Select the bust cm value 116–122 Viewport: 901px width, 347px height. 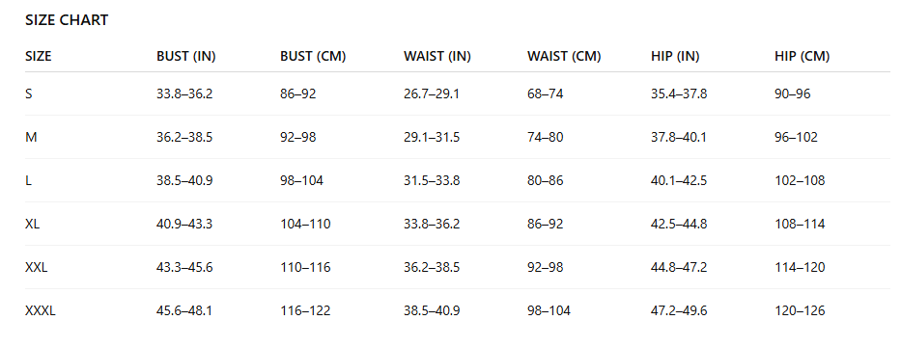[305, 311]
